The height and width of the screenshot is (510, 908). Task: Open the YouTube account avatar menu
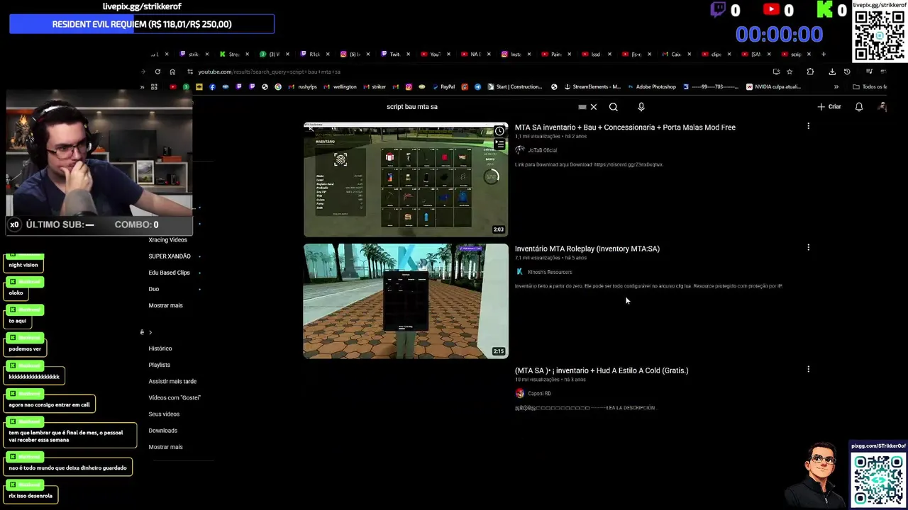coord(882,107)
